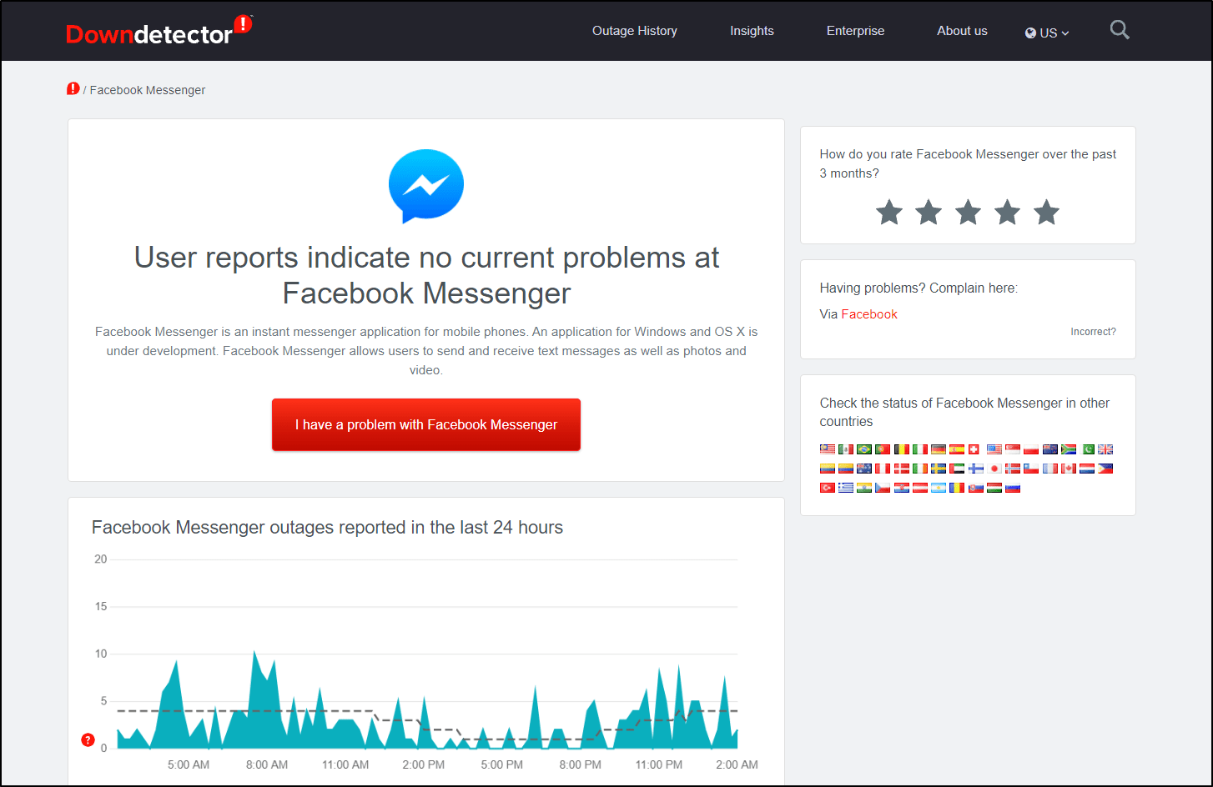Rate Messenger three stars (third star)
Screen dimensions: 1213x787
pos(968,213)
